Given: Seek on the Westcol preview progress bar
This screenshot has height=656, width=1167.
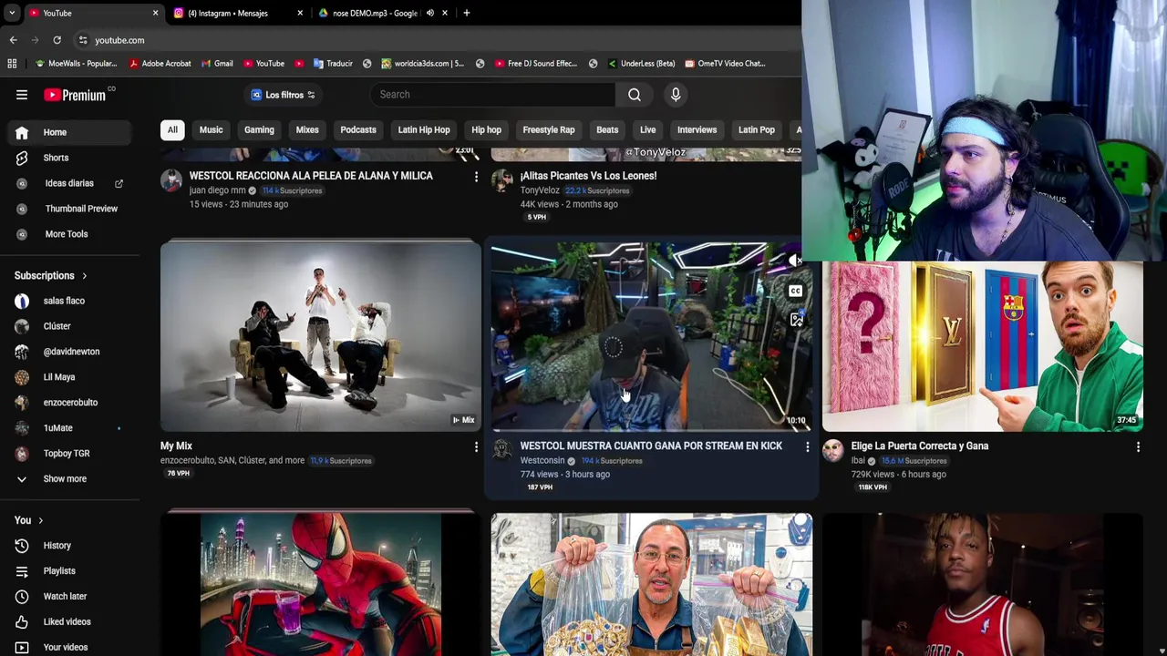Looking at the screenshot, I should [652, 430].
